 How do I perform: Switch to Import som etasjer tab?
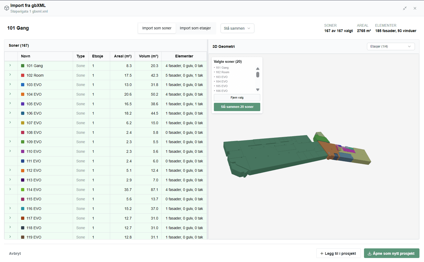coord(195,28)
